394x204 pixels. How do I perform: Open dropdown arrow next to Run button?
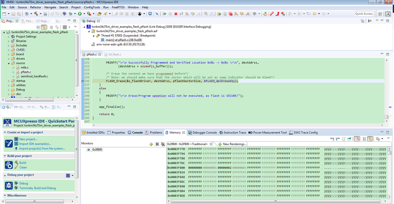click(x=84, y=13)
